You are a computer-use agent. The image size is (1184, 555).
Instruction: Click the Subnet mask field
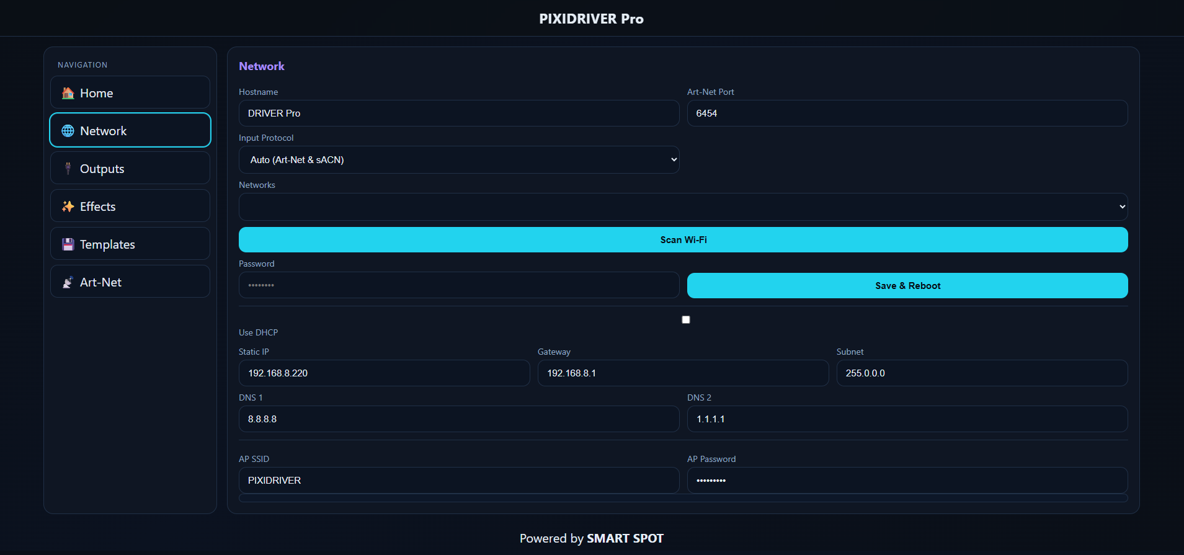click(x=981, y=373)
